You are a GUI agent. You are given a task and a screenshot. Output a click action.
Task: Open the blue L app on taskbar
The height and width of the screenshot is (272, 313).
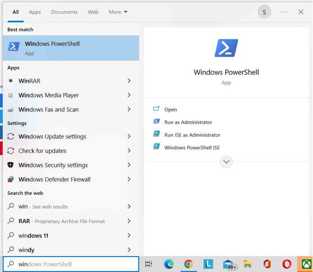tap(208, 264)
